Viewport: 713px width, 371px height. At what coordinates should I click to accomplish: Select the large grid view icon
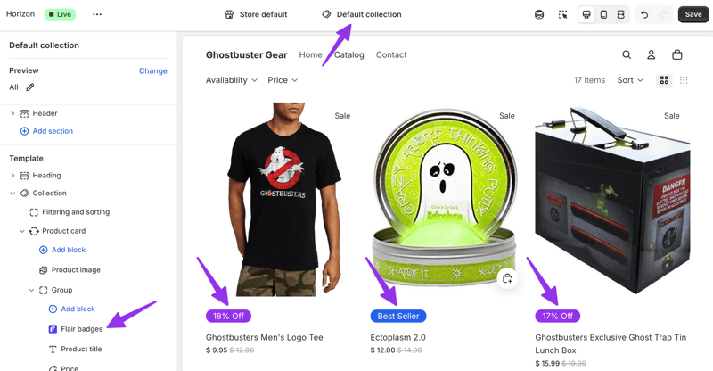click(664, 80)
